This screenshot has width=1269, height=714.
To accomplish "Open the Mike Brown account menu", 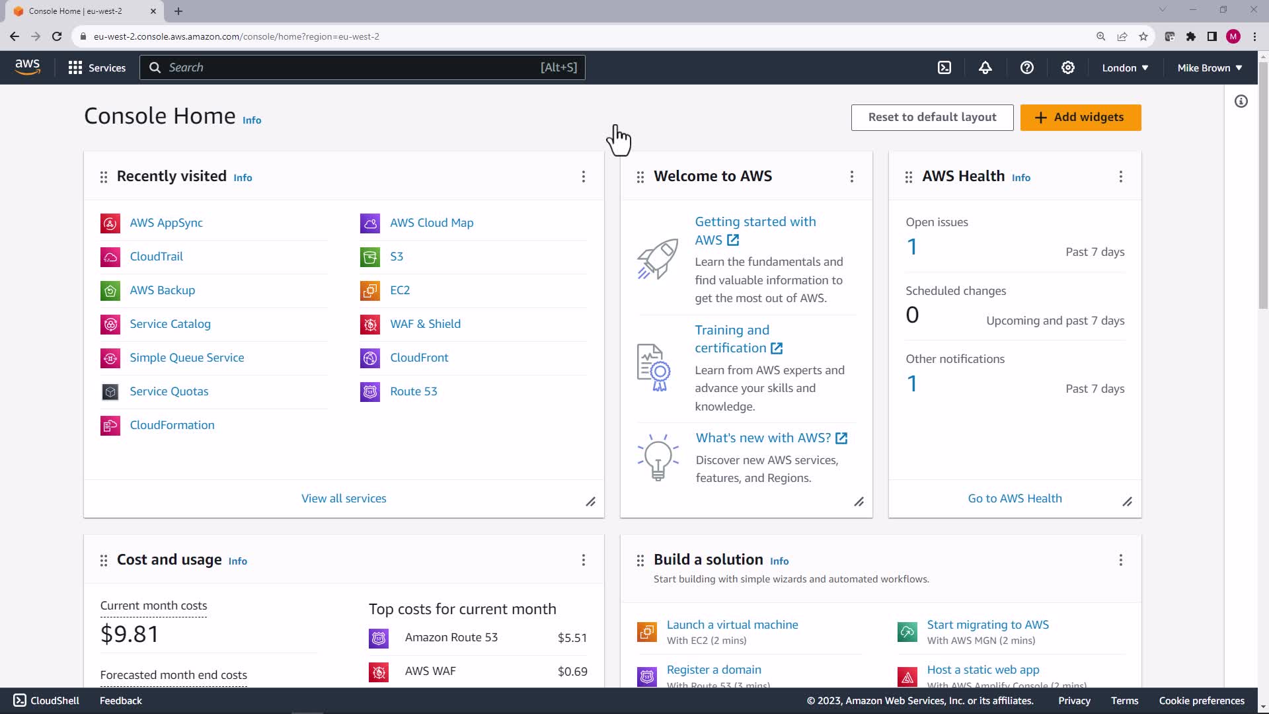I will [x=1210, y=67].
